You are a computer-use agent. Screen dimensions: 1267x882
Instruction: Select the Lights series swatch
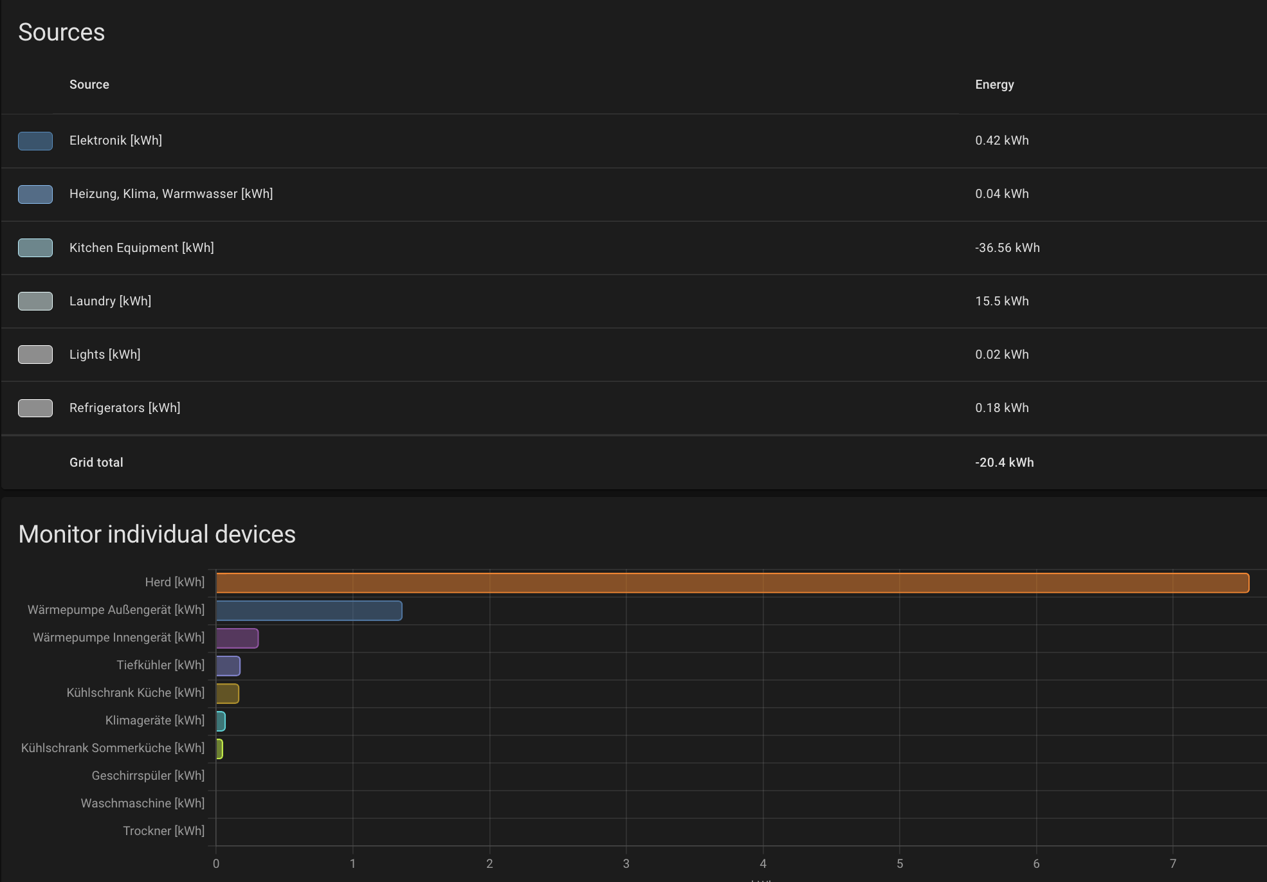point(35,354)
